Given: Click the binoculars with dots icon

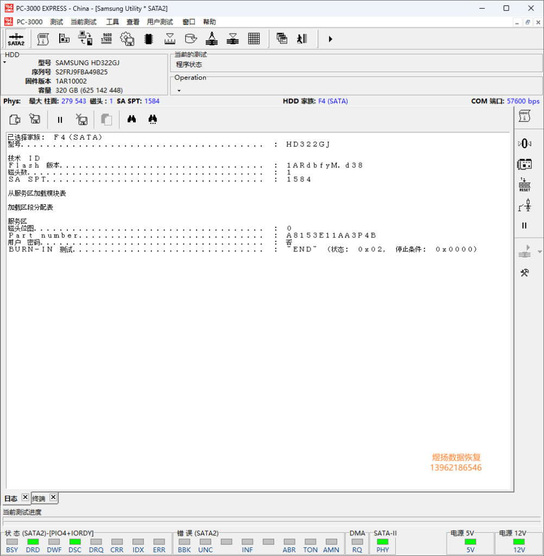Looking at the screenshot, I should point(153,119).
